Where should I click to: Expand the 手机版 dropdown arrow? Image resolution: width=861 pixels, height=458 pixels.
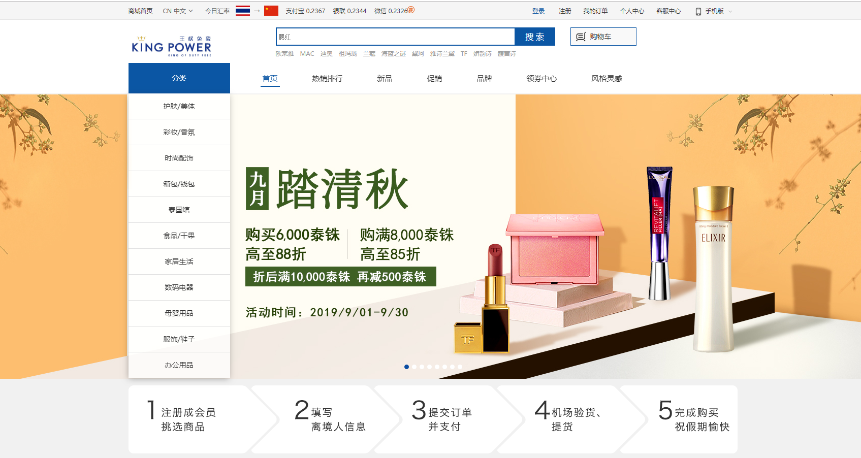730,11
